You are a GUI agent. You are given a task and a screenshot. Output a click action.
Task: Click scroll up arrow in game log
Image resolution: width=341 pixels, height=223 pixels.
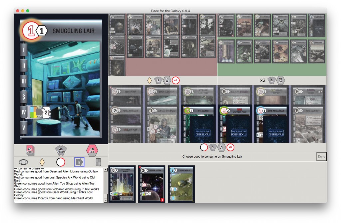106,169
